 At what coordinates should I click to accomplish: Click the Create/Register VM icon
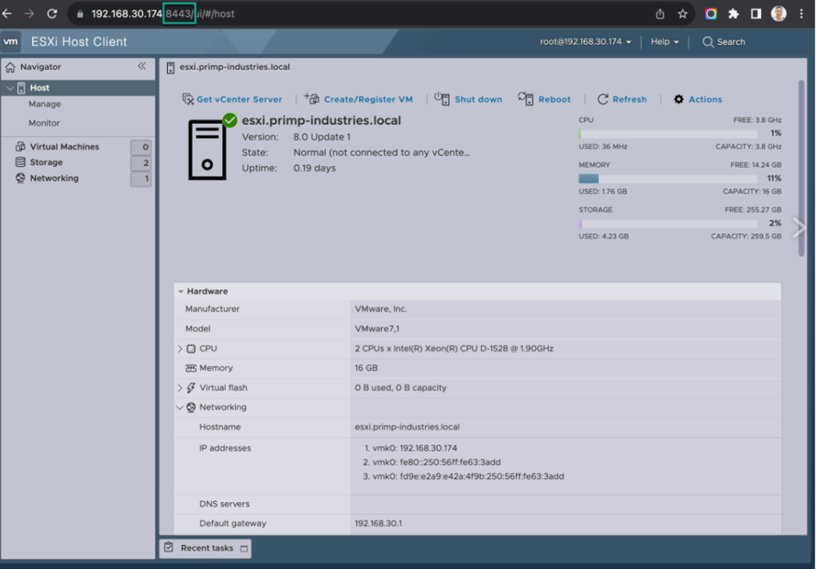pyautogui.click(x=312, y=98)
